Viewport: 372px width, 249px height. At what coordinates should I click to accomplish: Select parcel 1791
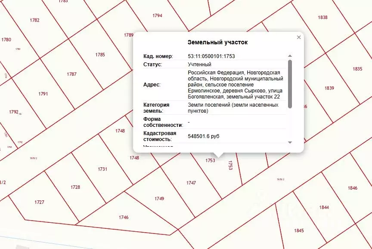43,94
